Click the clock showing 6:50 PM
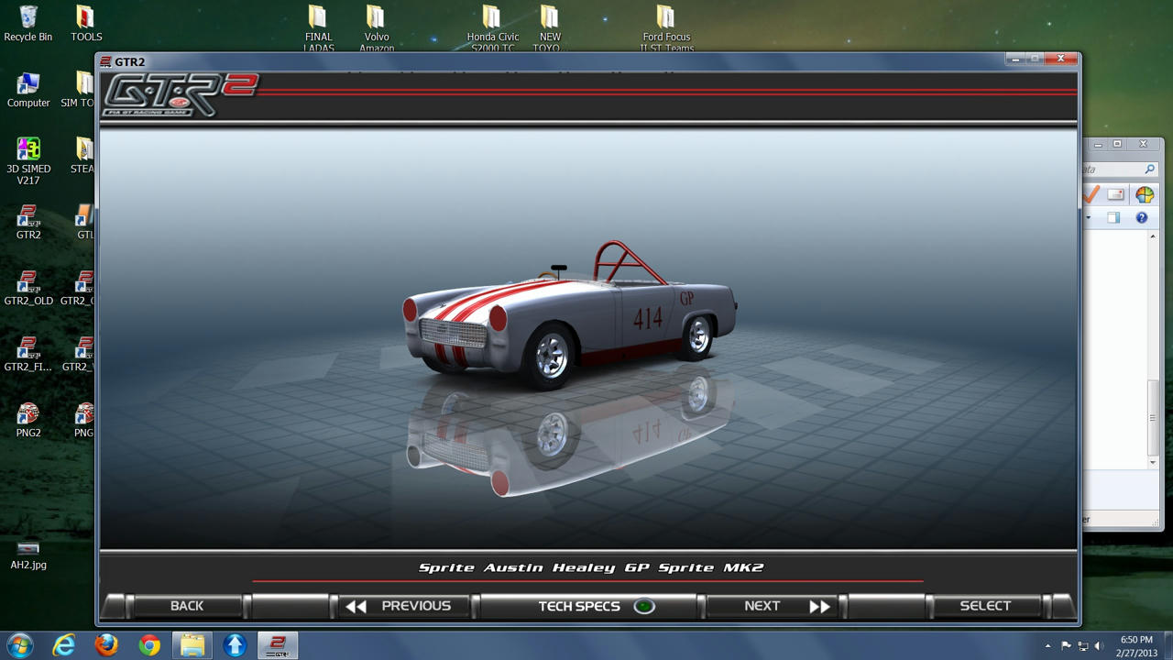 (1136, 640)
